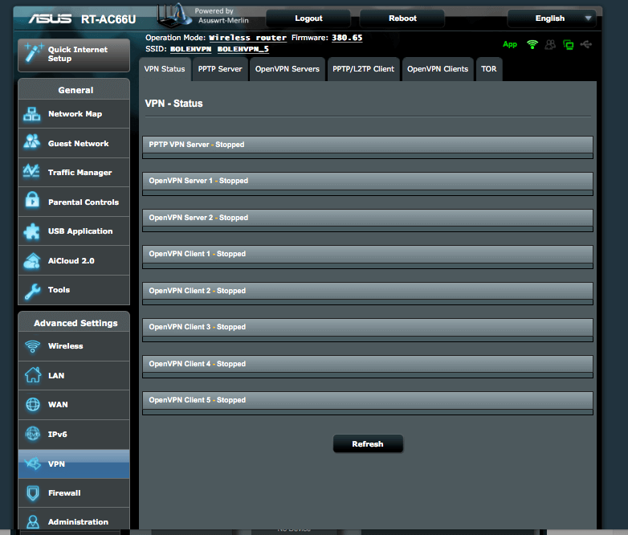Click the Reboot button
628x535 pixels.
(402, 18)
